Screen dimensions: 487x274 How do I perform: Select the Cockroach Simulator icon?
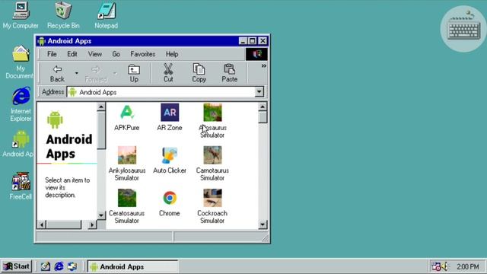pyautogui.click(x=212, y=198)
